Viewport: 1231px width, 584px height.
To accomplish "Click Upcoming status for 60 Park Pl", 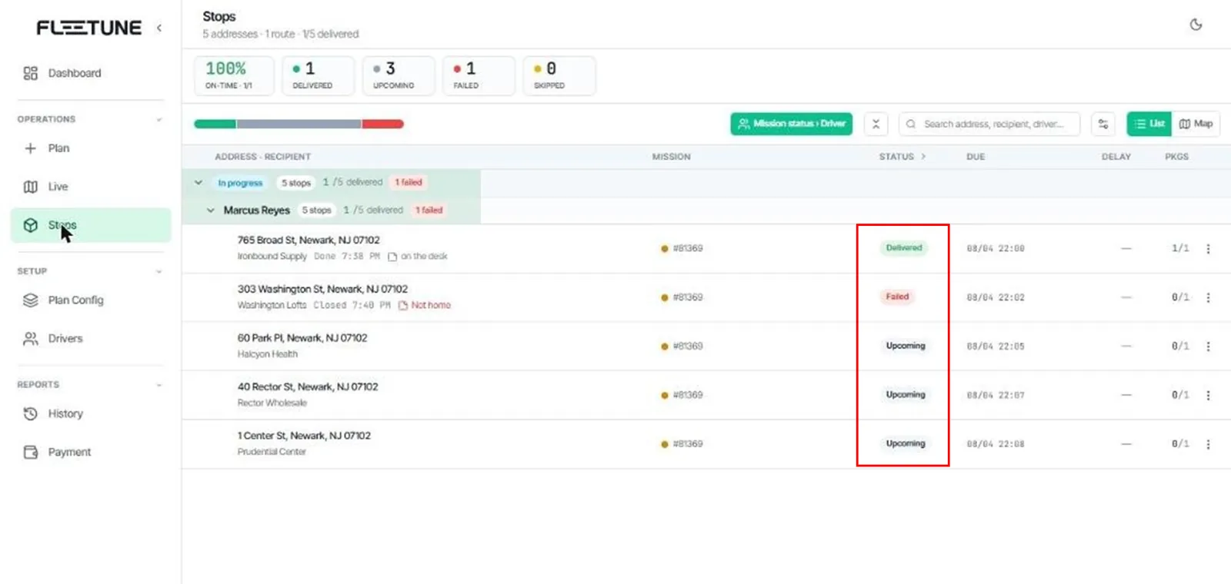I will [x=906, y=346].
